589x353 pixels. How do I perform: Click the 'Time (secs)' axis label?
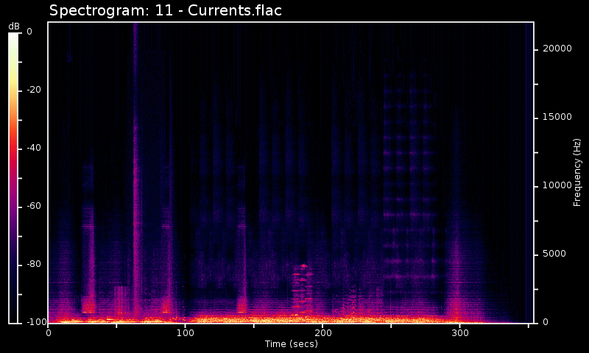pyautogui.click(x=290, y=344)
